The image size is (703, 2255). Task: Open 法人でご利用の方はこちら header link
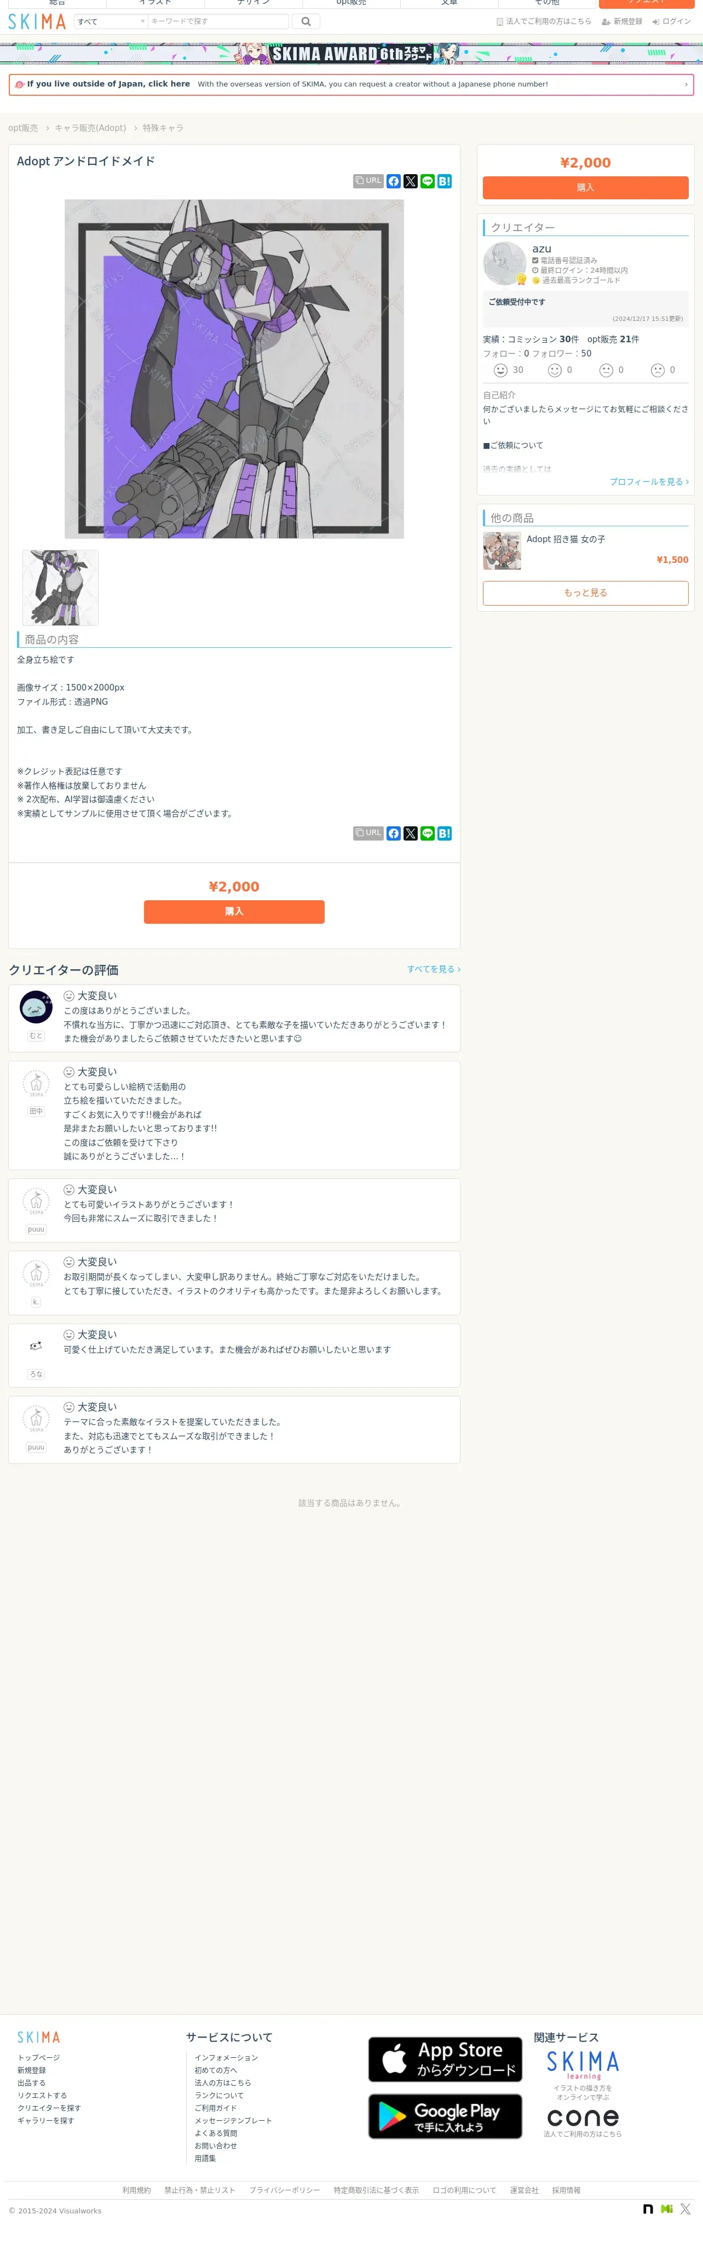point(544,21)
